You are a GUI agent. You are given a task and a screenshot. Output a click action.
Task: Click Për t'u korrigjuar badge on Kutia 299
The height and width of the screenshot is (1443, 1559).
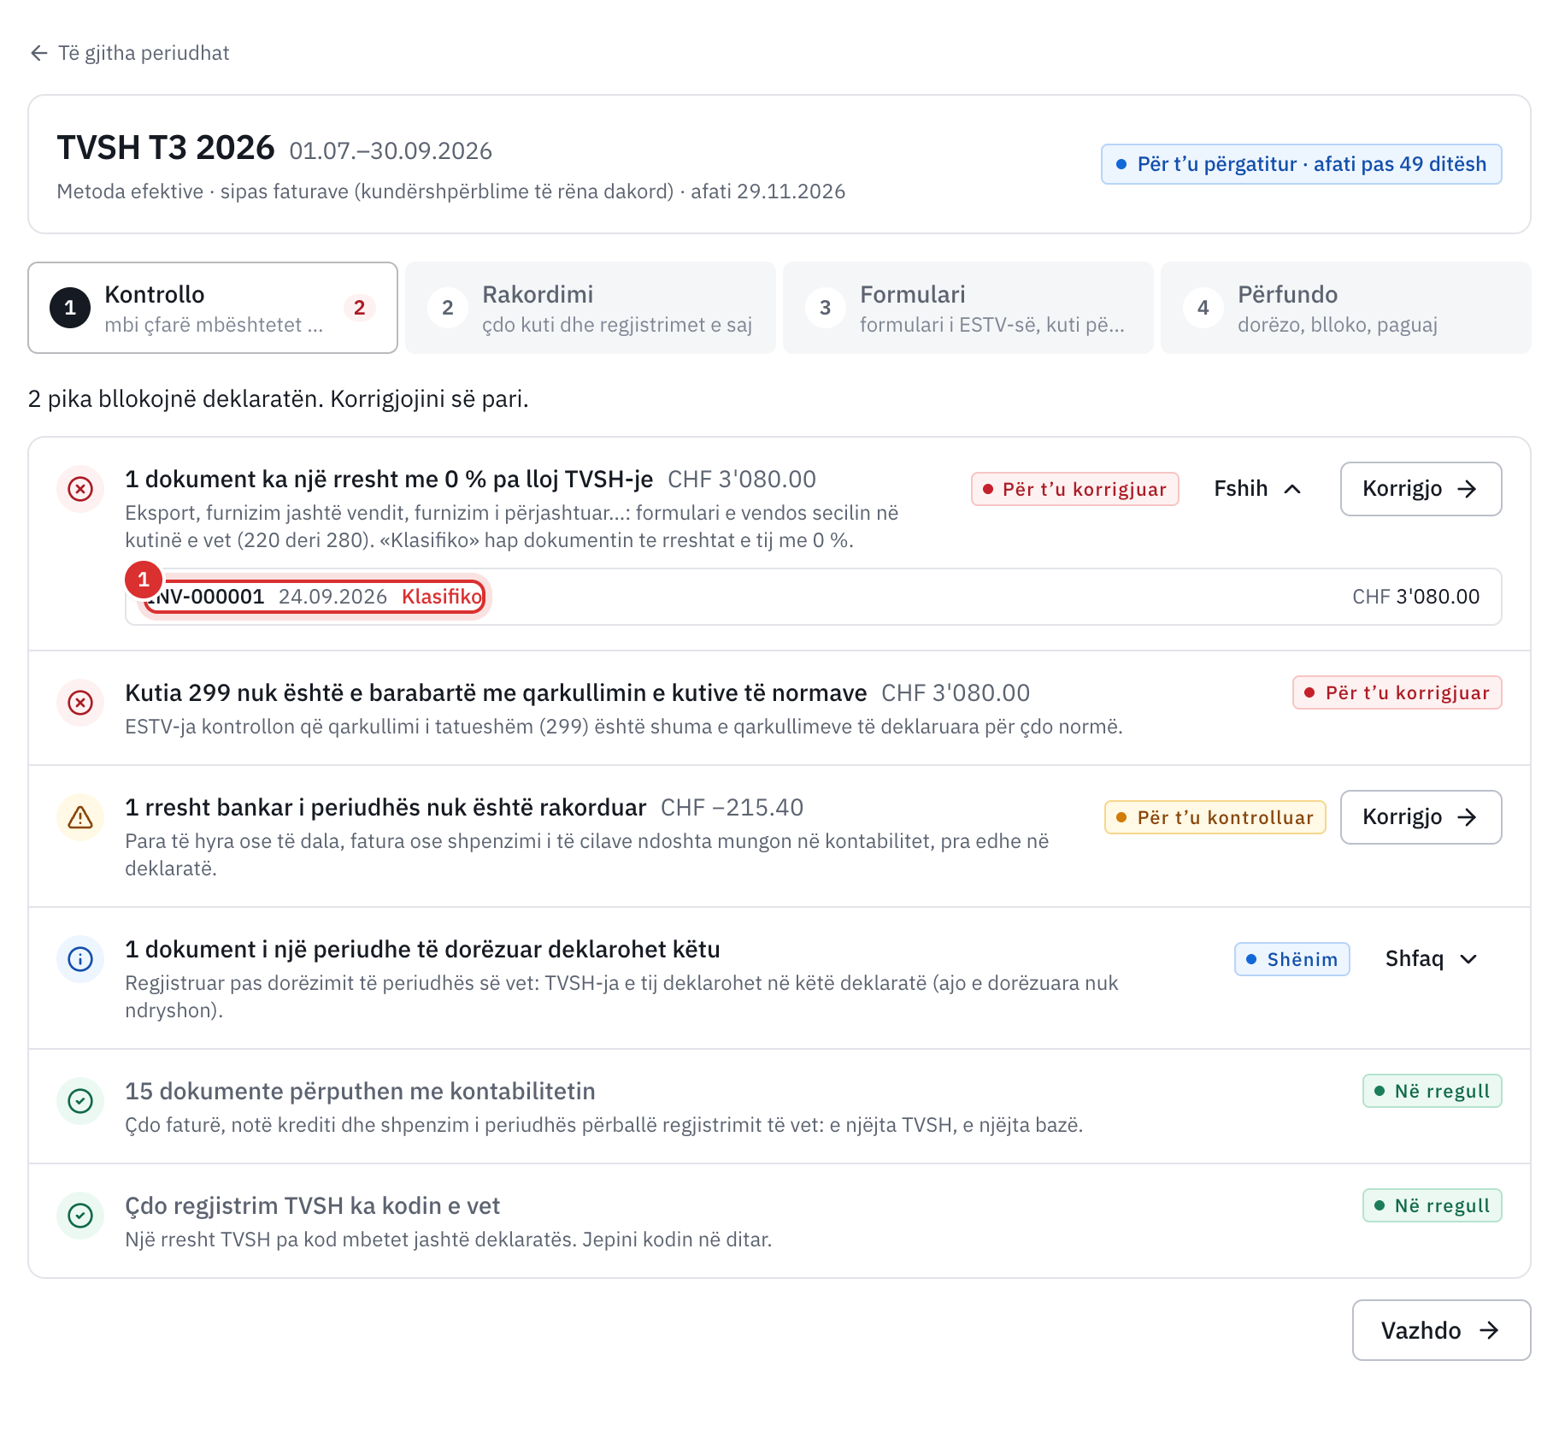click(x=1397, y=692)
